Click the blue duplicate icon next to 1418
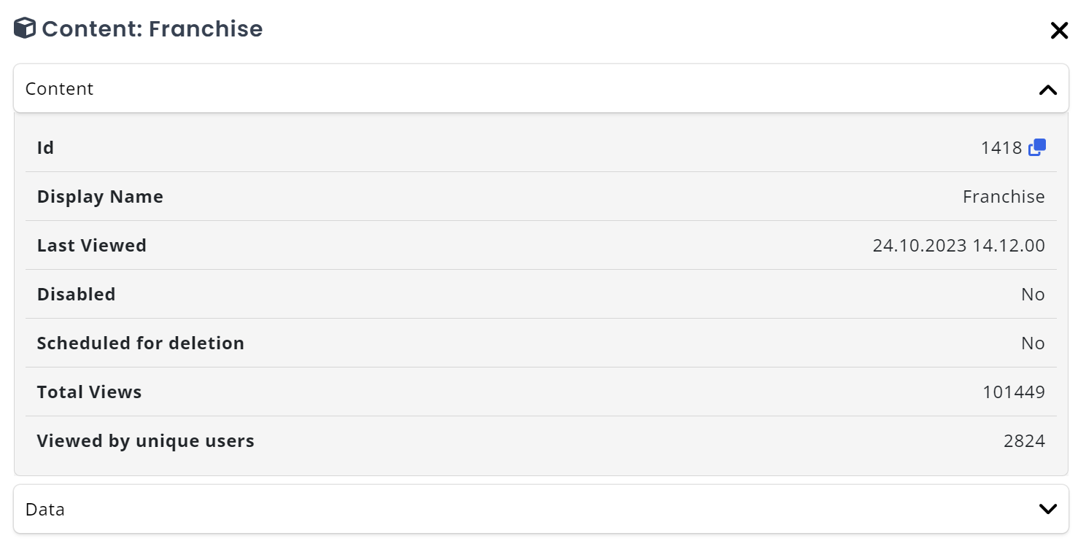Image resolution: width=1086 pixels, height=560 pixels. [1036, 147]
